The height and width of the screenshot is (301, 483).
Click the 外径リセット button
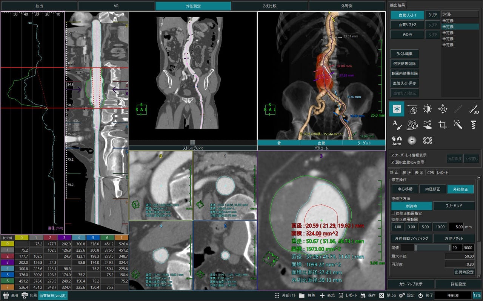(x=454, y=238)
